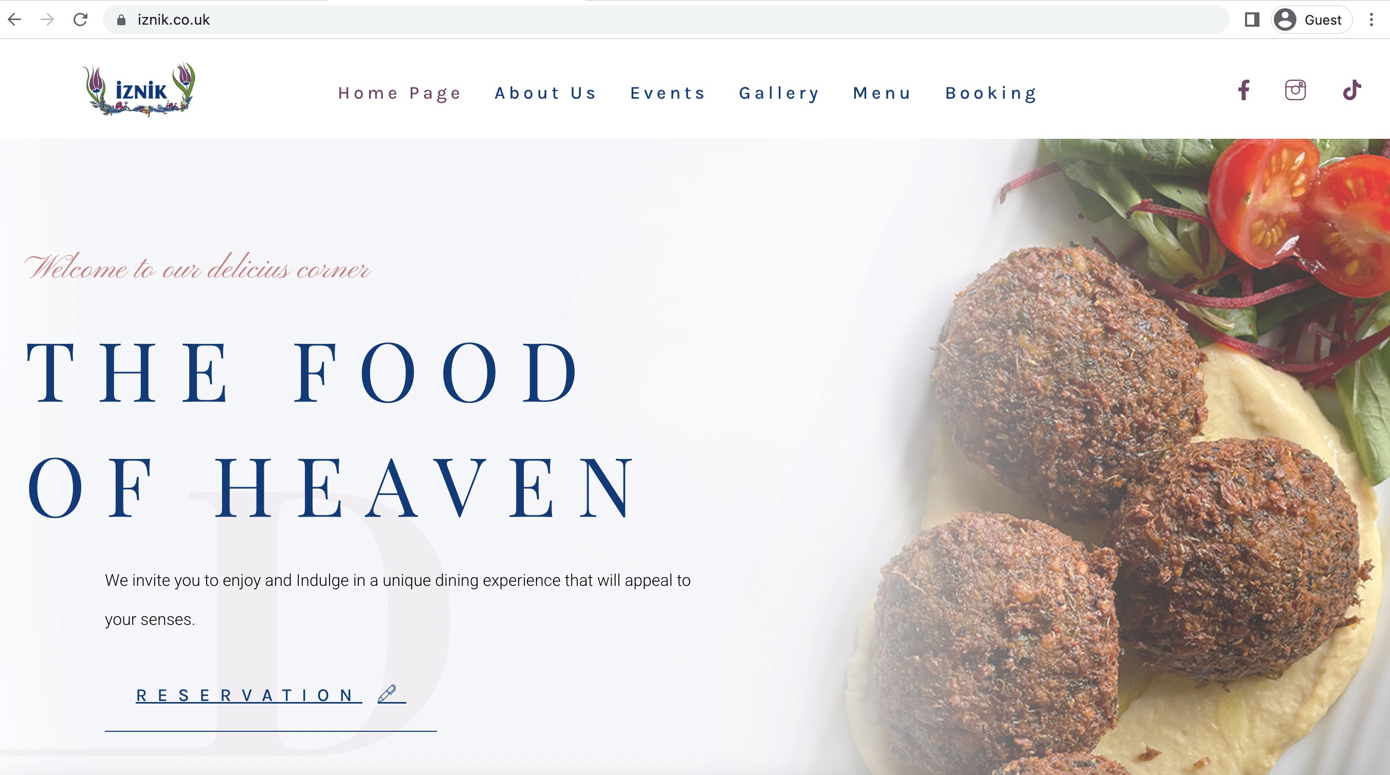Open the Gallery menu item
Viewport: 1390px width, 775px height.
(x=779, y=94)
